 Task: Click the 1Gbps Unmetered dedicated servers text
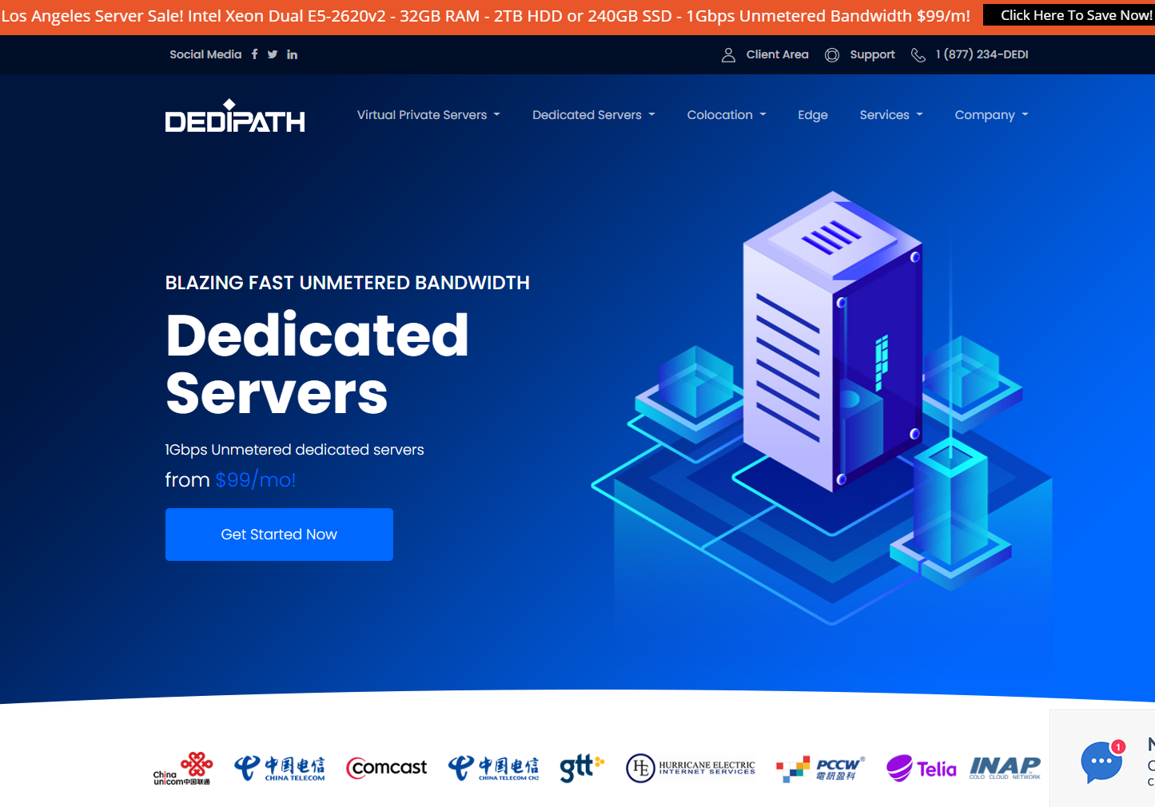(294, 450)
